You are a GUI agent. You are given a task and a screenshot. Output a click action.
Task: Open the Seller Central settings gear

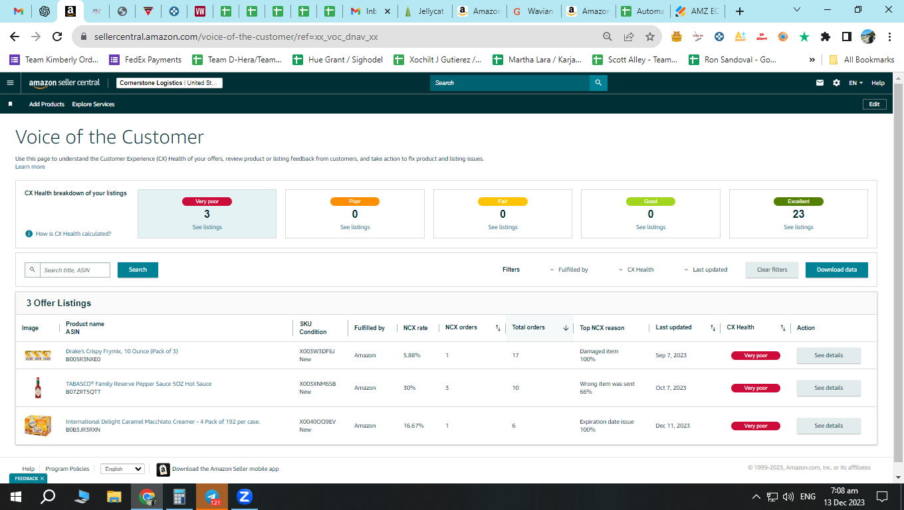coord(836,83)
